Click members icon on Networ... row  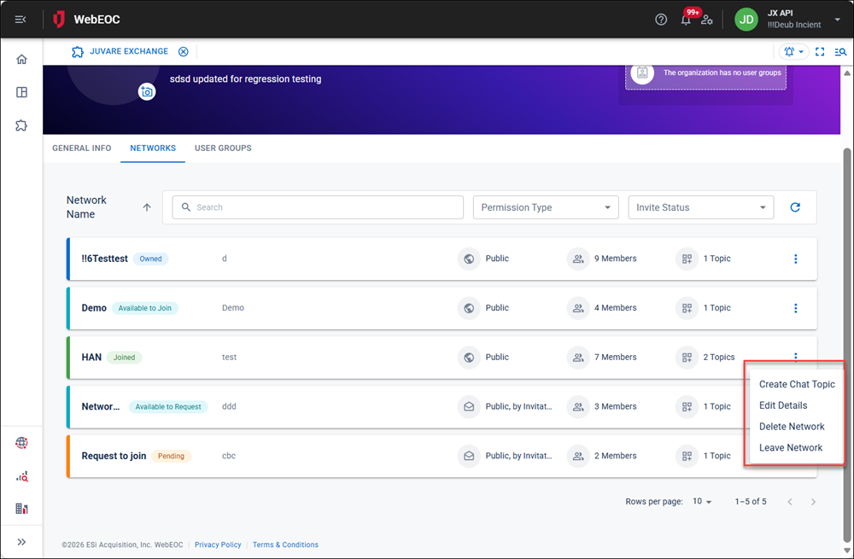[x=578, y=406]
